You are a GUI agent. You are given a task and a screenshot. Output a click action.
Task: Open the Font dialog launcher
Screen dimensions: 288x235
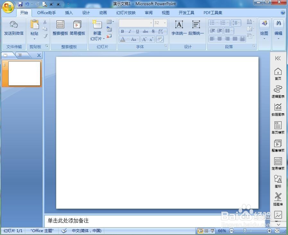(x=165, y=46)
